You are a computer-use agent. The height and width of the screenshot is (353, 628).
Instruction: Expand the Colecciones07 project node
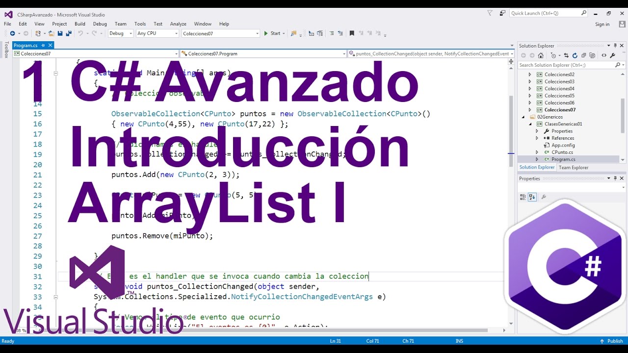coord(529,110)
